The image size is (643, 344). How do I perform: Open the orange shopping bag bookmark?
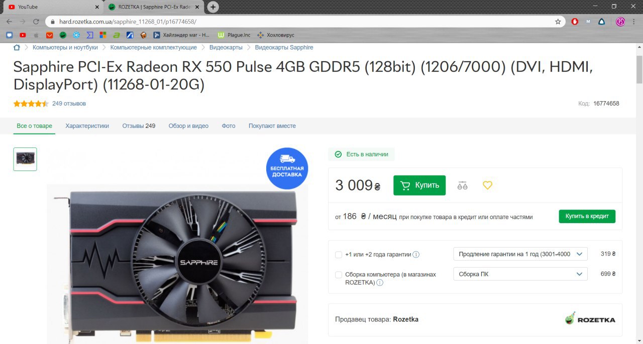(x=49, y=35)
